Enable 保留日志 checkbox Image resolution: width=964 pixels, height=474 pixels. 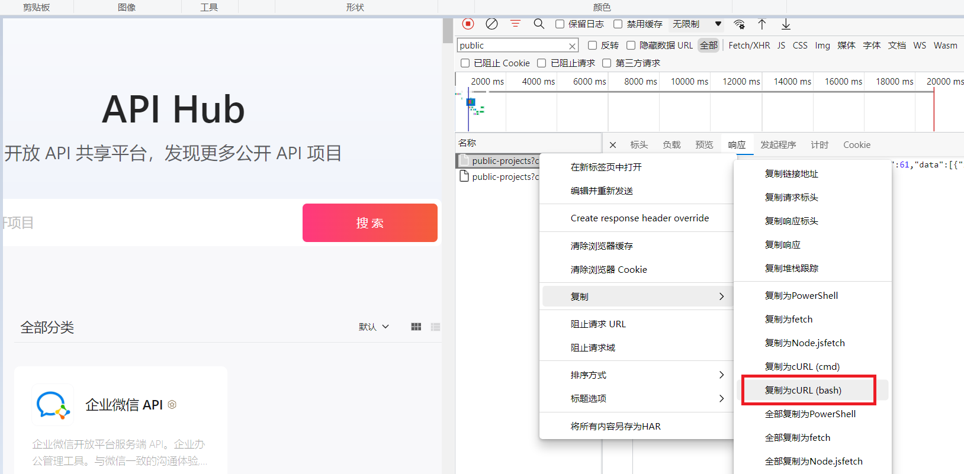coord(560,24)
